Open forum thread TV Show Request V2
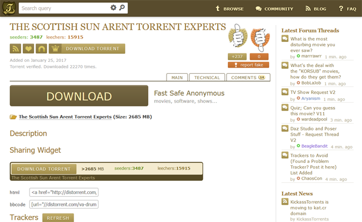This screenshot has width=362, height=222. point(313,92)
